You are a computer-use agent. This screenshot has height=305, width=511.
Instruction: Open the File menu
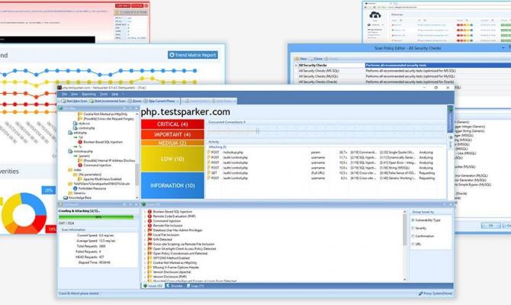pos(65,95)
